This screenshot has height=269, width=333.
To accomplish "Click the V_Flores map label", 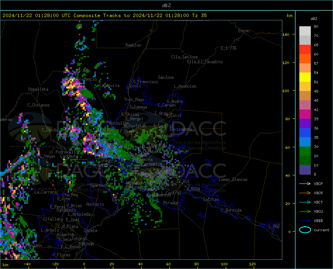I will (x=61, y=255).
